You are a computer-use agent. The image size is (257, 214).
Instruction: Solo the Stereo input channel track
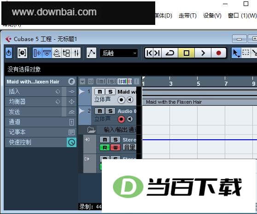pyautogui.click(x=116, y=140)
